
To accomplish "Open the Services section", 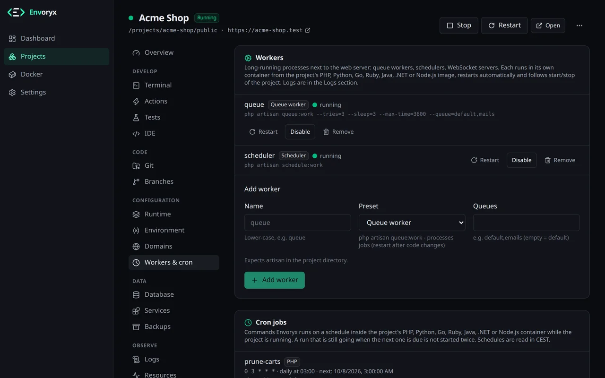I will (x=174, y=310).
